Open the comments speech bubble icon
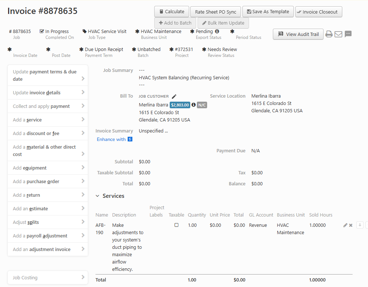The width and height of the screenshot is (368, 287). [x=348, y=34]
